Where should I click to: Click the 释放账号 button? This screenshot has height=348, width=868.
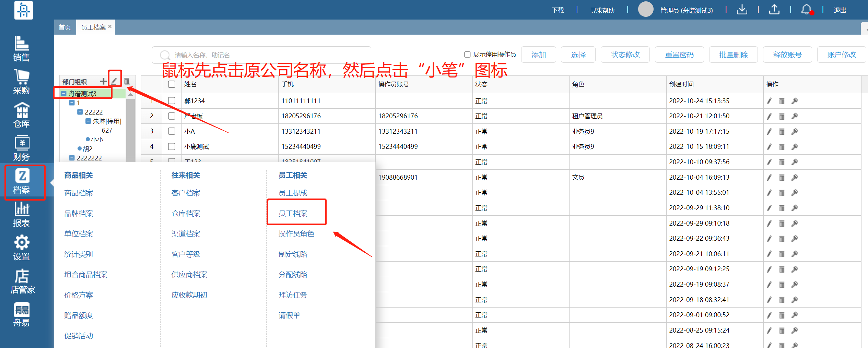[x=787, y=55]
